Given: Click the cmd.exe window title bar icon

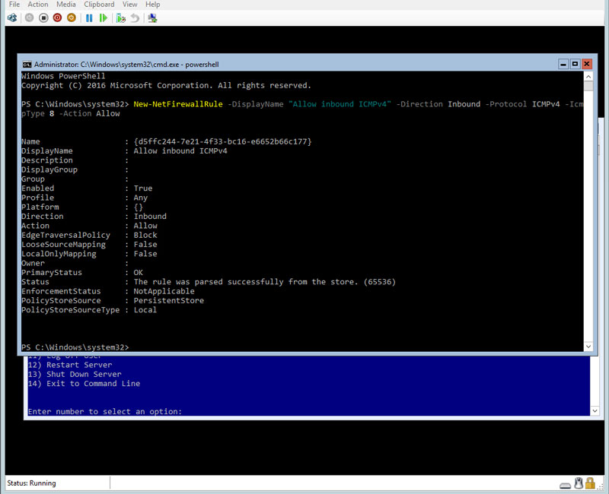Looking at the screenshot, I should pos(27,65).
